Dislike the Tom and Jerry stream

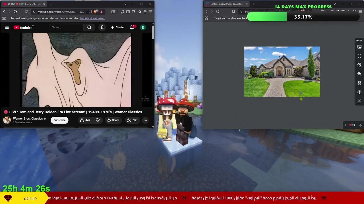click(x=98, y=120)
